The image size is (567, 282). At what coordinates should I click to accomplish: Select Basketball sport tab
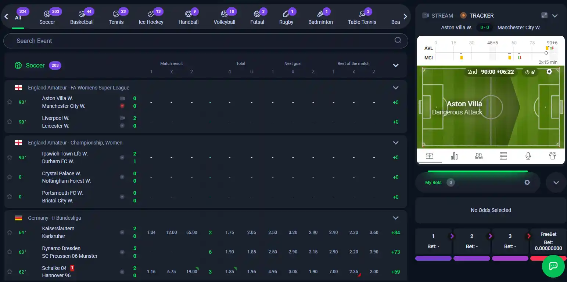pyautogui.click(x=82, y=18)
